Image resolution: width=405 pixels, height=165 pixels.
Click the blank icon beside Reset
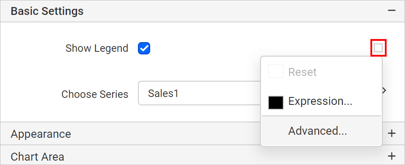point(275,71)
